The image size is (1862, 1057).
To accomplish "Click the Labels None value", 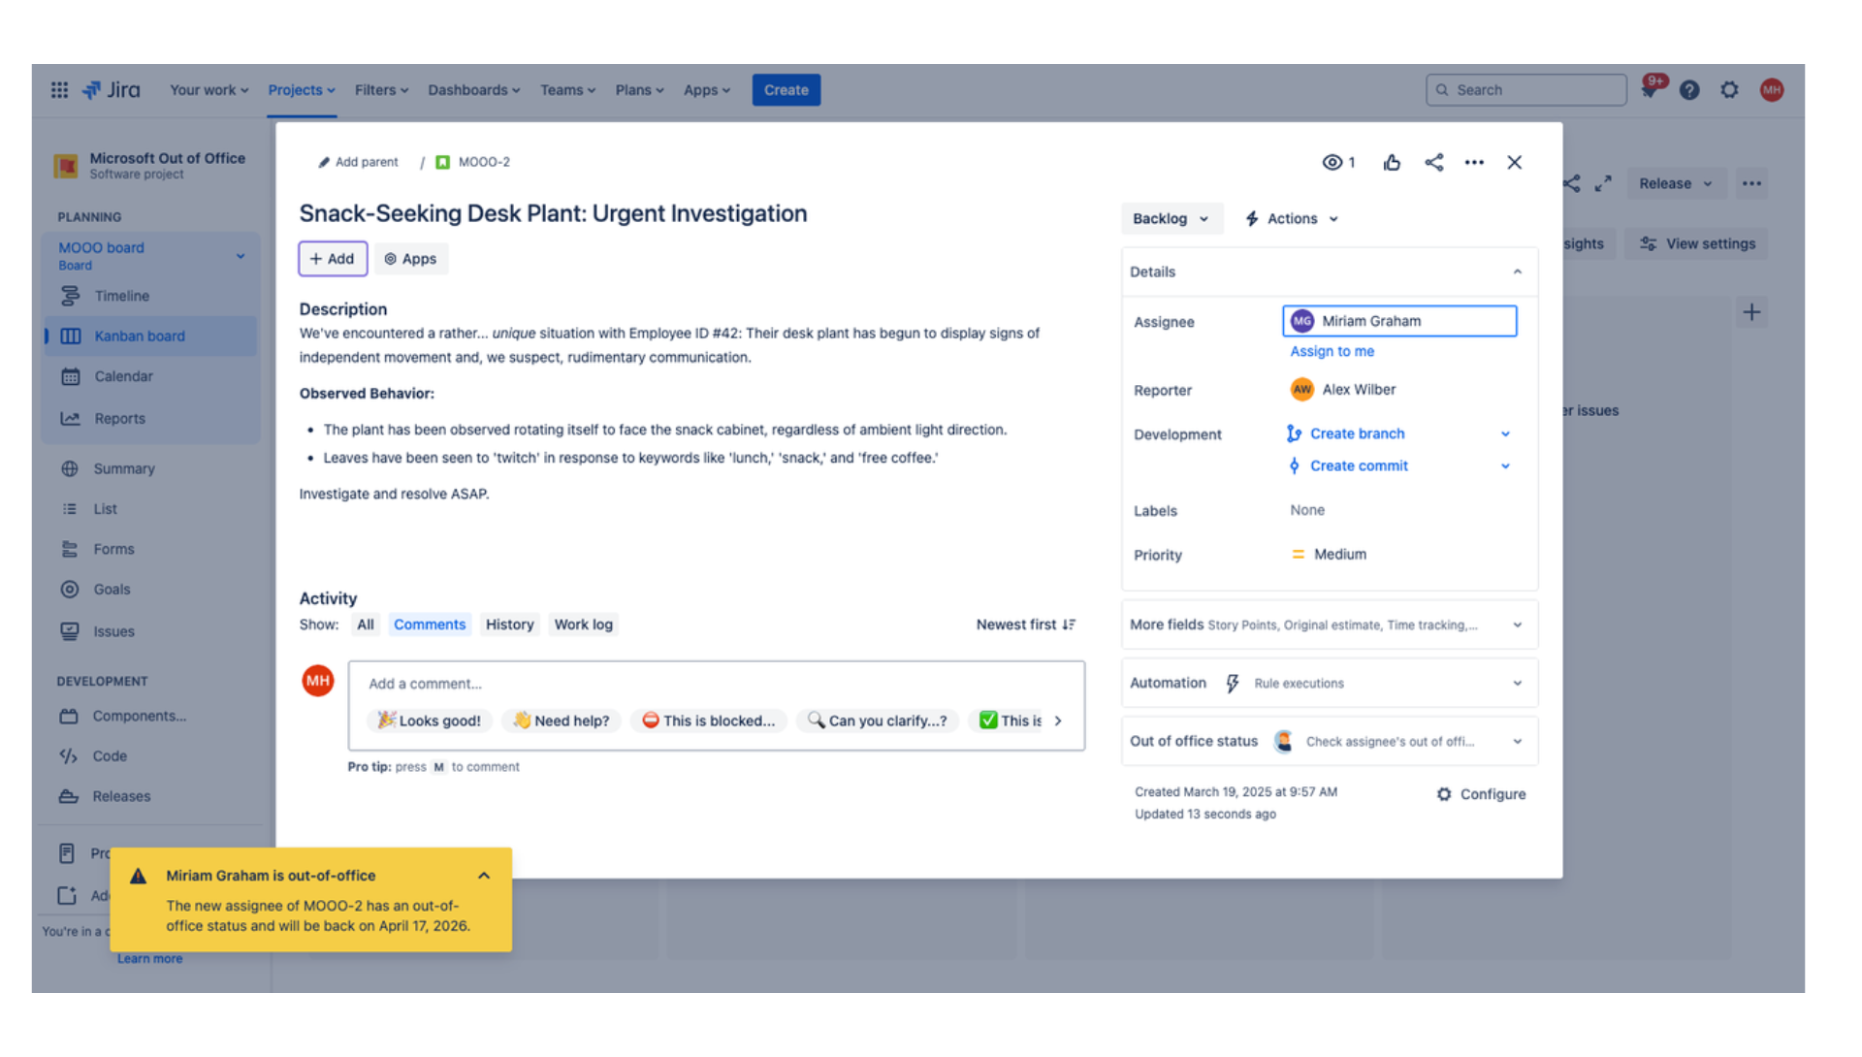I will pyautogui.click(x=1306, y=510).
